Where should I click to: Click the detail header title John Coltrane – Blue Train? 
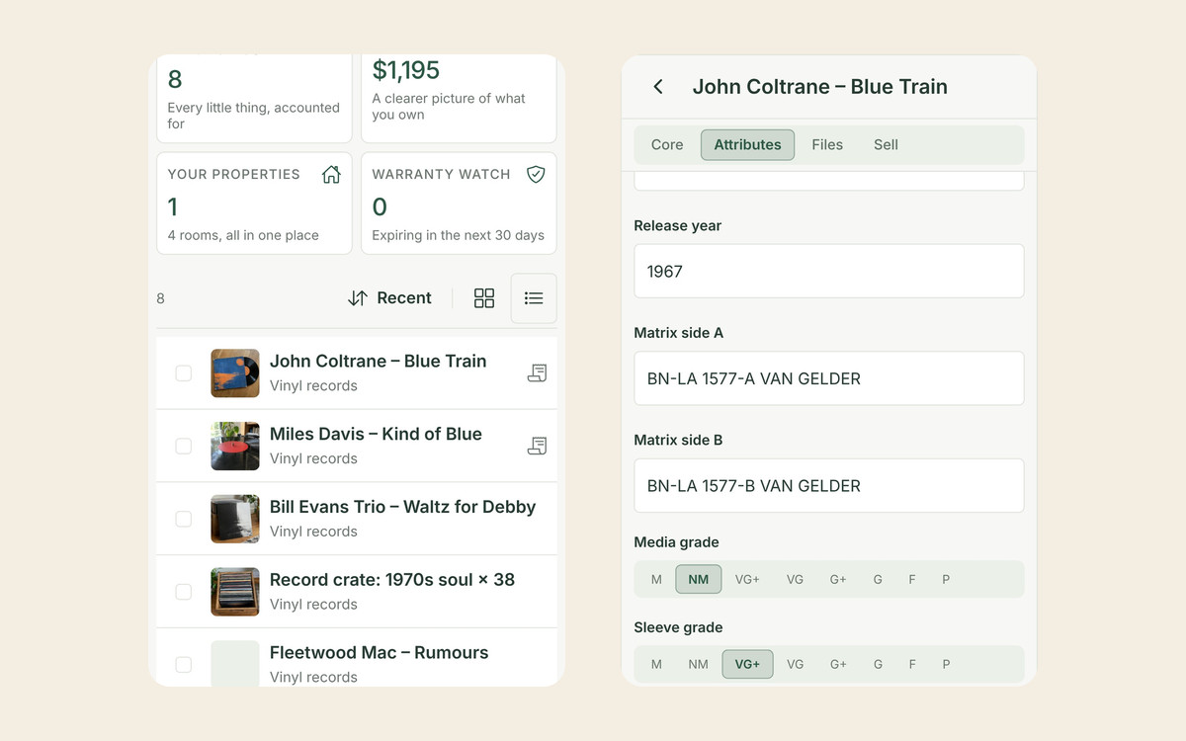click(x=820, y=87)
